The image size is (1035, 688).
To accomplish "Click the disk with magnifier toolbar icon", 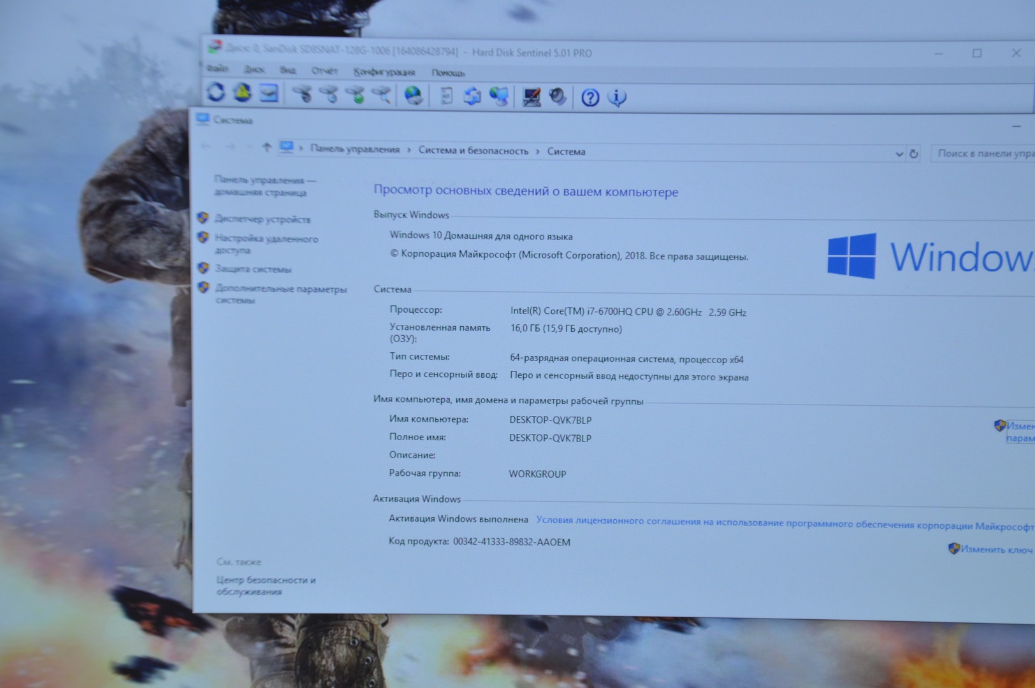I will pyautogui.click(x=382, y=96).
